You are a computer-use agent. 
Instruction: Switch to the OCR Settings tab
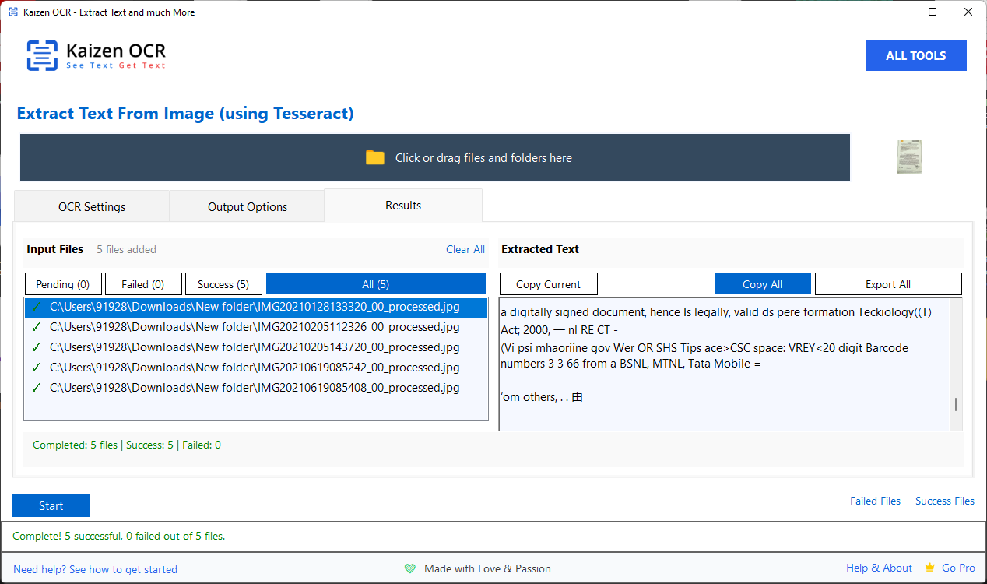91,206
